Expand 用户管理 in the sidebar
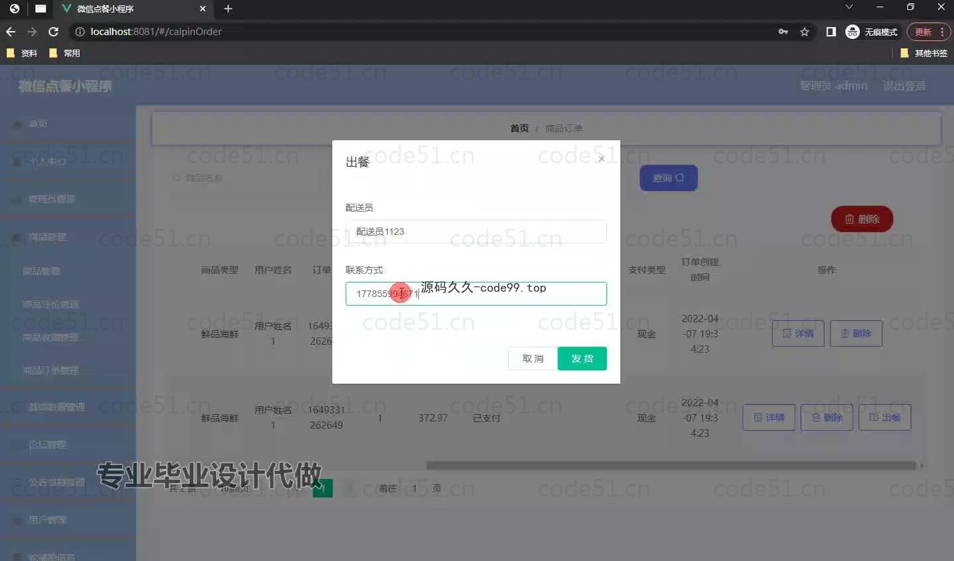This screenshot has width=954, height=561. (x=68, y=520)
